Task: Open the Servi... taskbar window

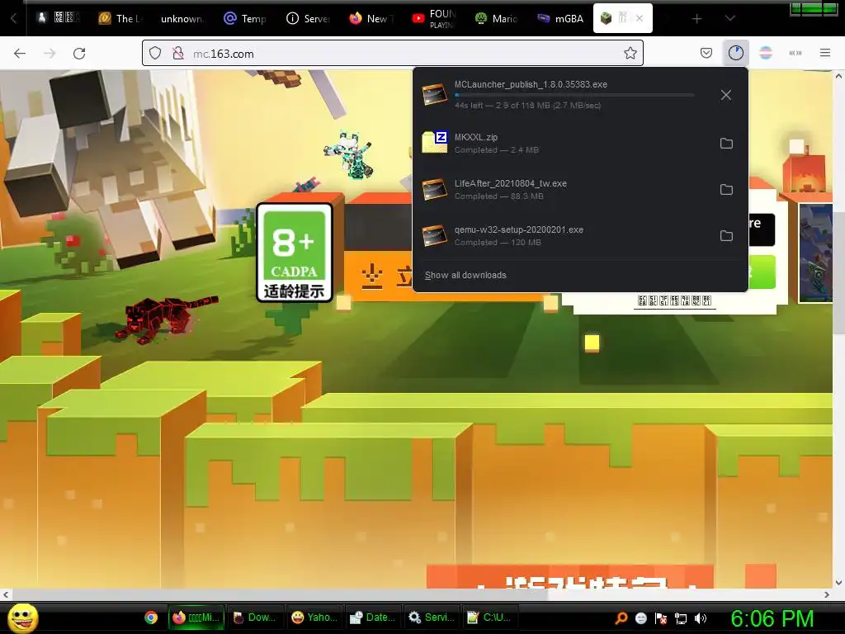Action: pyautogui.click(x=431, y=617)
